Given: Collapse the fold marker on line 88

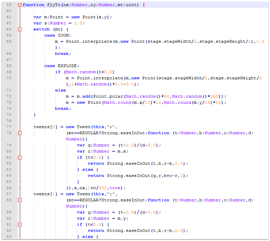Looking at the screenshot, I should click(x=20, y=200).
